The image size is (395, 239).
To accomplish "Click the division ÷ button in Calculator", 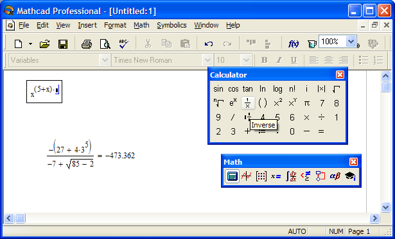I will [x=321, y=117].
